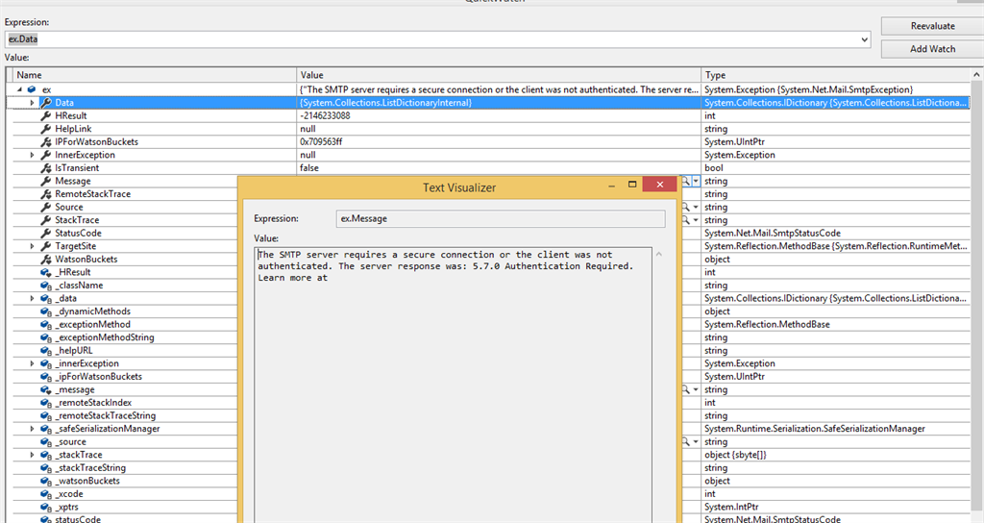Click the property icon beside RemoteStackTrace
984x523 pixels.
(x=46, y=194)
